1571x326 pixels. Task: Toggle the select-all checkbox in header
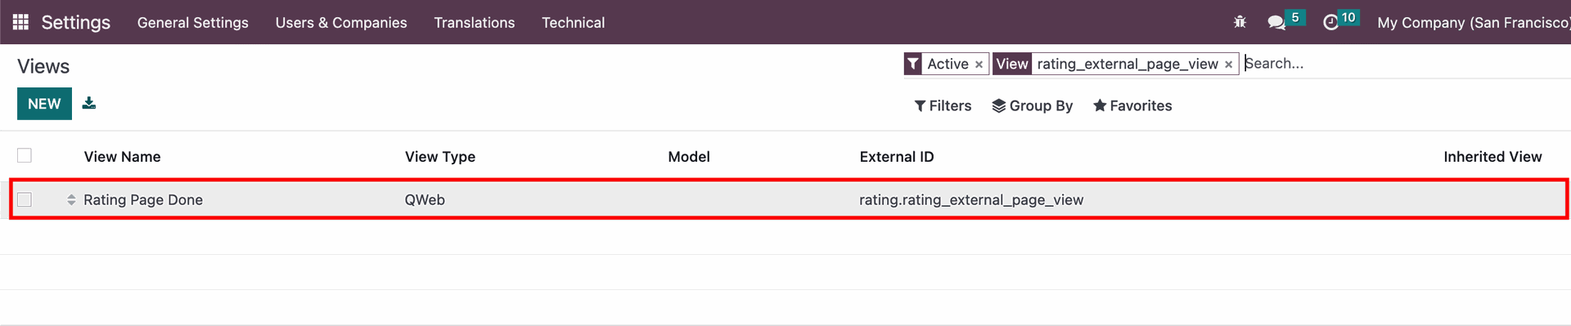point(25,155)
